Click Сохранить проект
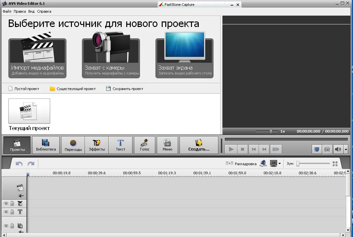This screenshot has width=353, height=237. tap(125, 89)
